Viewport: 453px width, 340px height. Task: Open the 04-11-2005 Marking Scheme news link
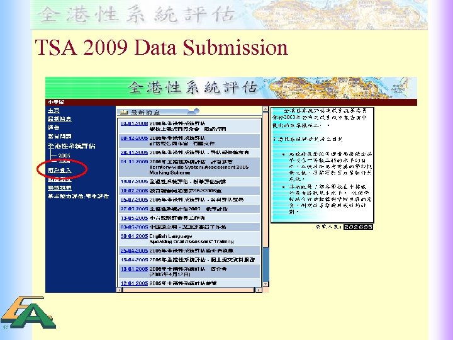click(x=134, y=161)
